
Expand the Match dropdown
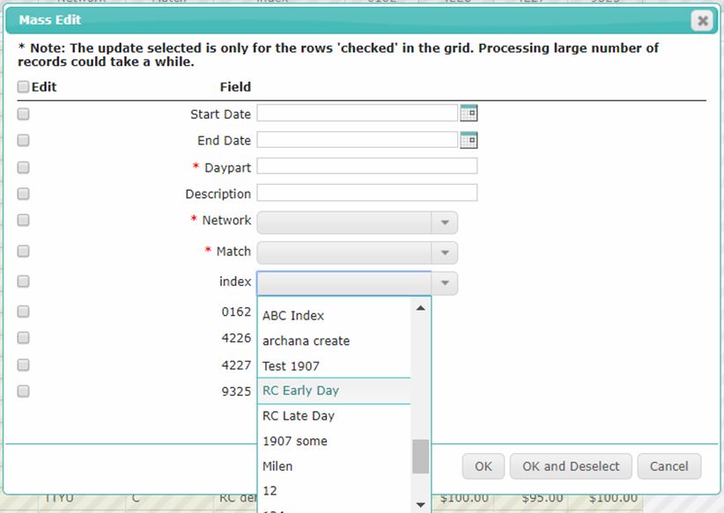point(445,253)
